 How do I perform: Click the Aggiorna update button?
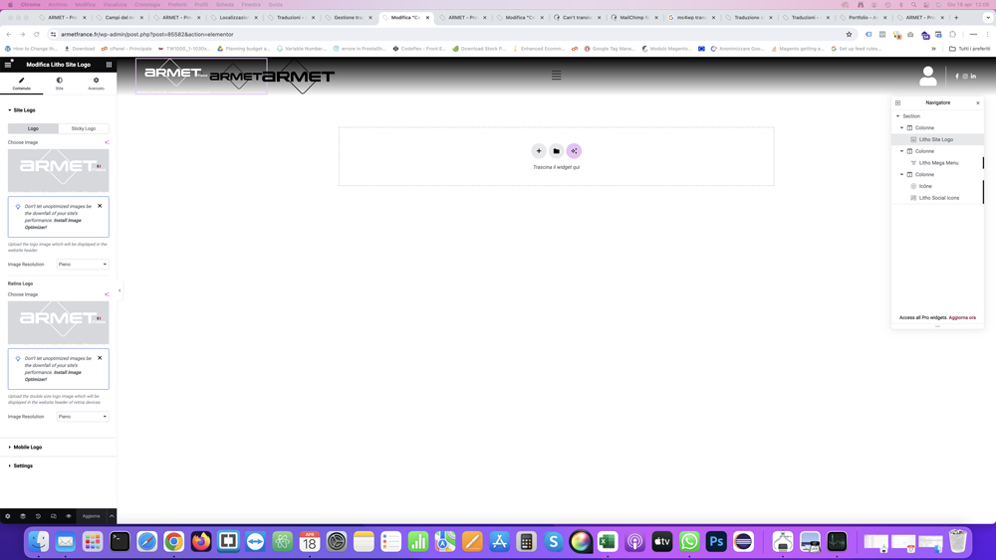91,516
